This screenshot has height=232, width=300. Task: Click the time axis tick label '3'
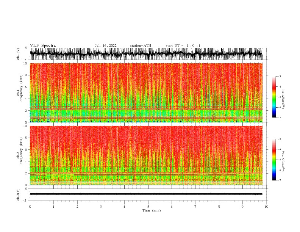click(101, 207)
